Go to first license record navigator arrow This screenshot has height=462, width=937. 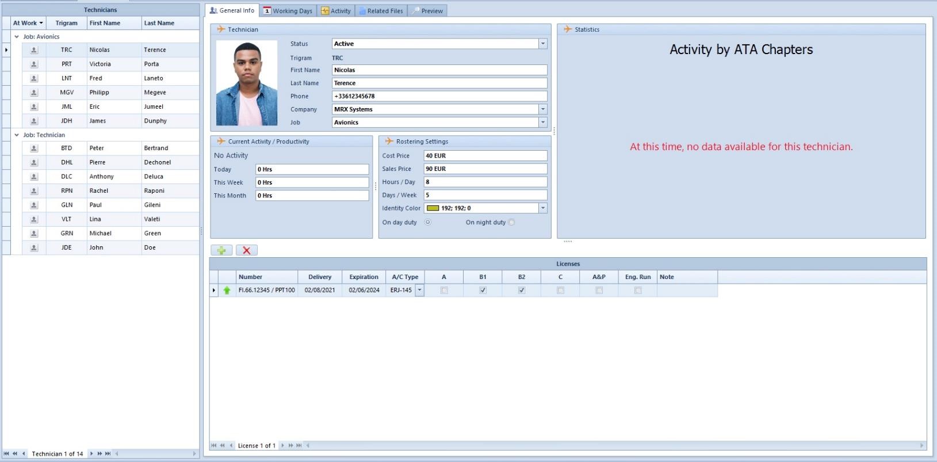[x=214, y=445]
